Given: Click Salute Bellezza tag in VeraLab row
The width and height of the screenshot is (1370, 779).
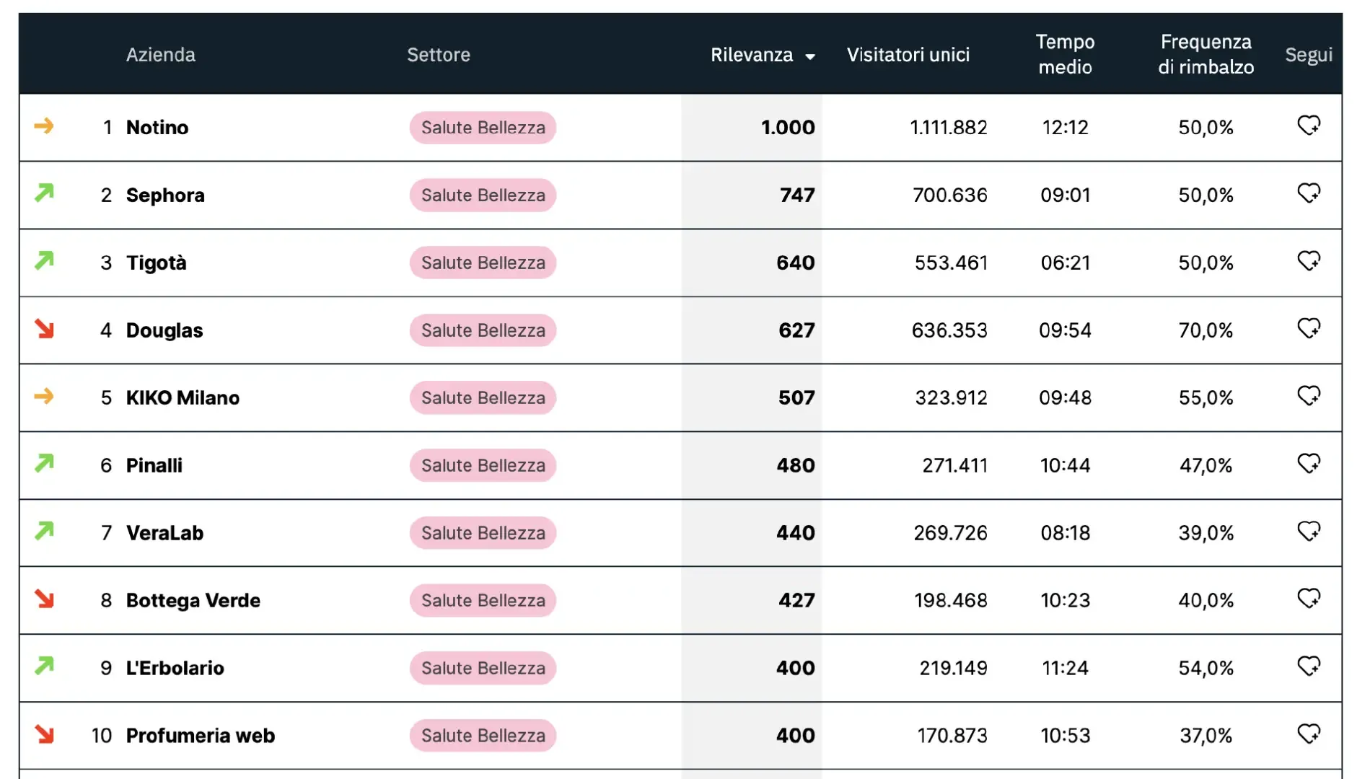Looking at the screenshot, I should click(x=483, y=533).
